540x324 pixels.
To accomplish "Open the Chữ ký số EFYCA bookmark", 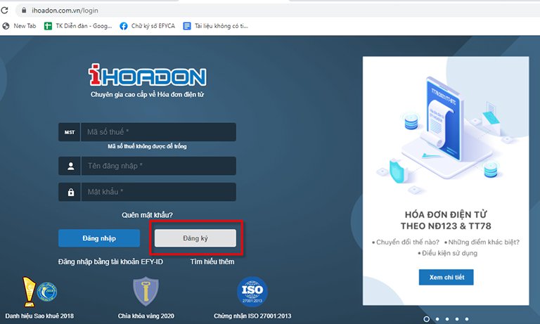I will pos(147,26).
